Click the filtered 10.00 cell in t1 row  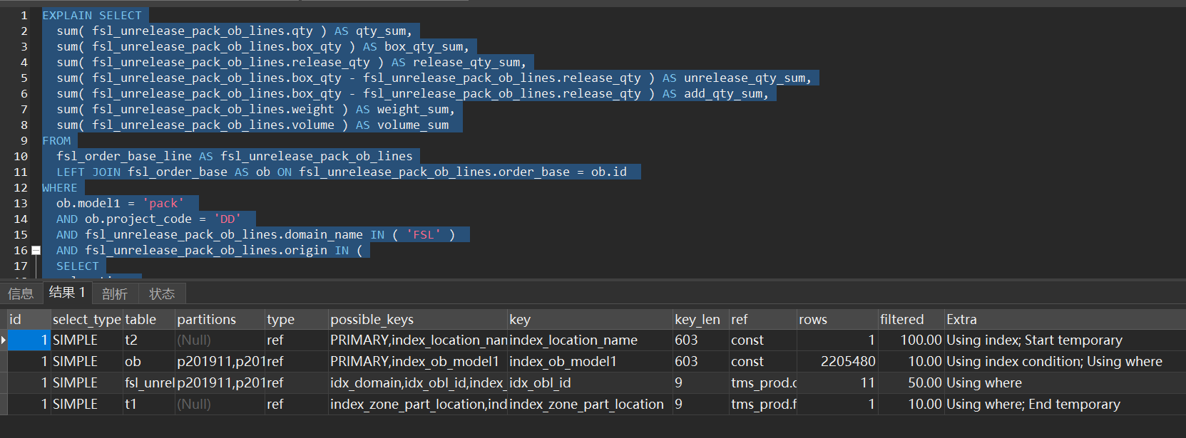tap(911, 405)
